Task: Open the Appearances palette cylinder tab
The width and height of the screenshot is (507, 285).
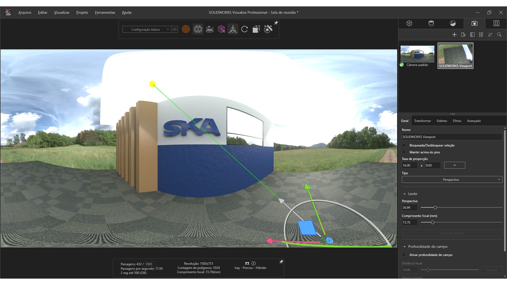Action: point(431,23)
